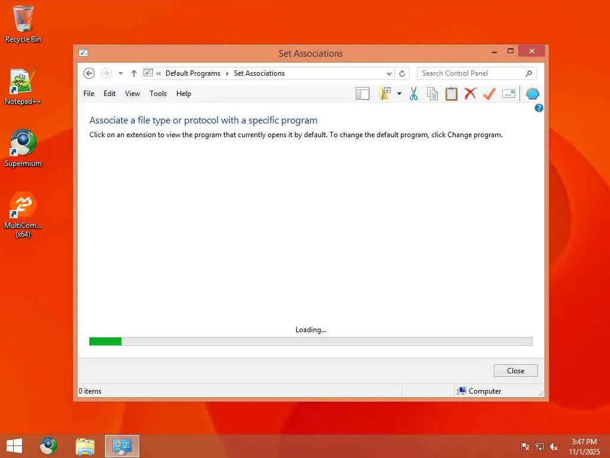Click the Close button at bottom
Image resolution: width=610 pixels, height=458 pixels.
[x=515, y=371]
